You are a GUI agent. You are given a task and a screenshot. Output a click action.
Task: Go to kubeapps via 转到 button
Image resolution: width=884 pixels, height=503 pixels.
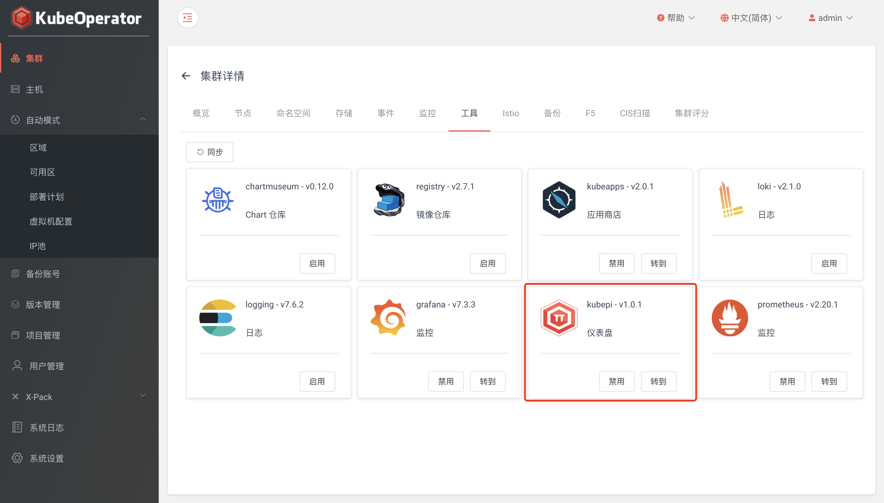[x=659, y=263]
